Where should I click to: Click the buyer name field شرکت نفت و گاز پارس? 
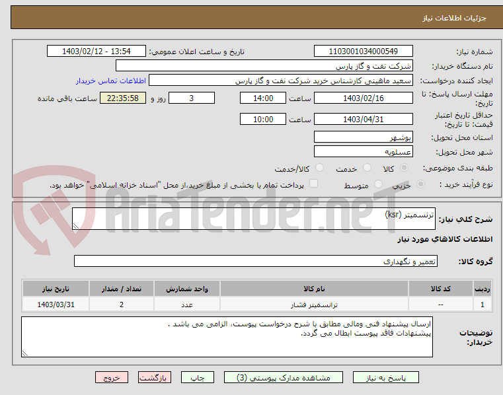(x=264, y=66)
